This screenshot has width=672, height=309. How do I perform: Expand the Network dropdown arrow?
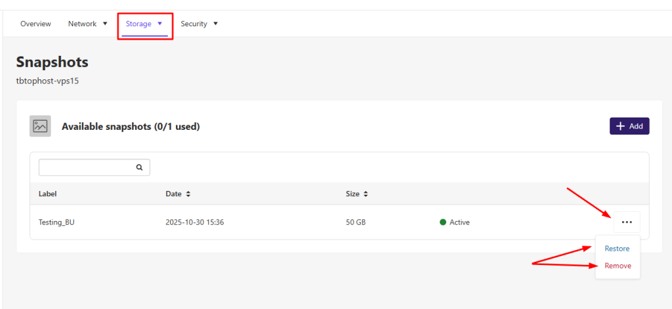(x=104, y=24)
